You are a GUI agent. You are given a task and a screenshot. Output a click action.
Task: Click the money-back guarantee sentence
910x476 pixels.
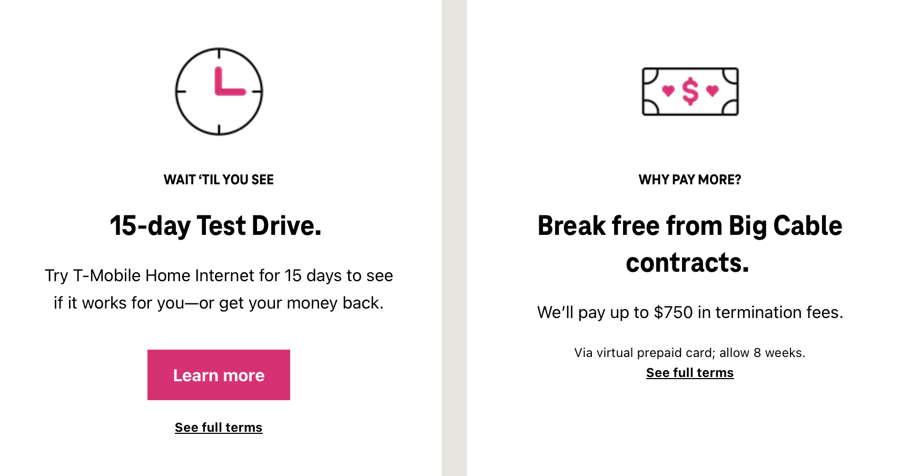pyautogui.click(x=218, y=303)
